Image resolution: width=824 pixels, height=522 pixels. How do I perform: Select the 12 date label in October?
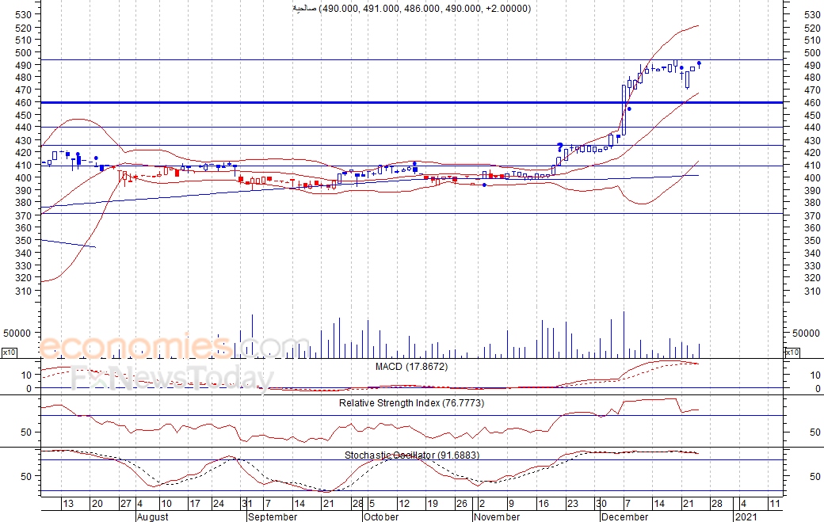click(403, 504)
